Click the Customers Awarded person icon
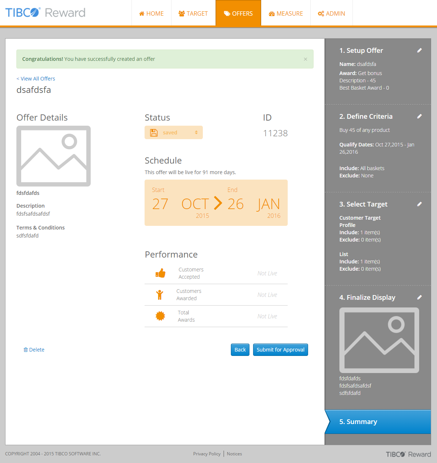Viewport: 437px width, 463px height. (x=160, y=295)
